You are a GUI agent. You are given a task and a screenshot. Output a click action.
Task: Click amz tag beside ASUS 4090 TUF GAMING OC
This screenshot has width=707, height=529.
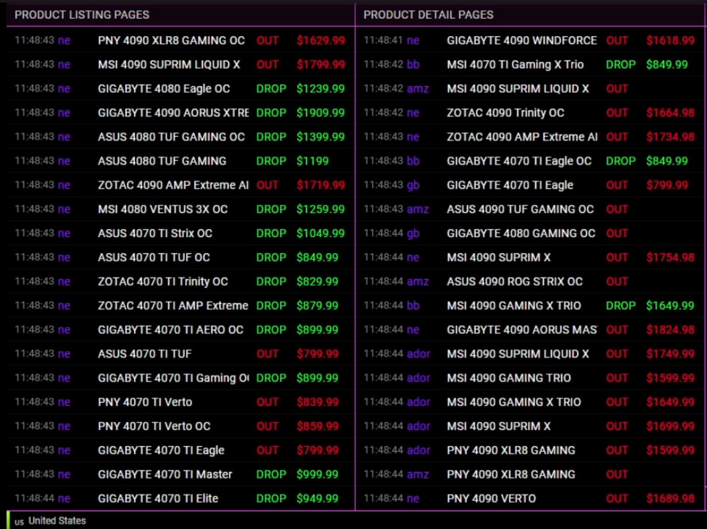point(418,209)
